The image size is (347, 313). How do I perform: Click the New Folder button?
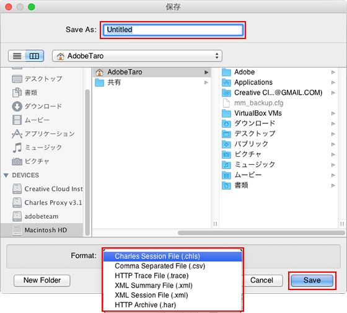[42, 280]
